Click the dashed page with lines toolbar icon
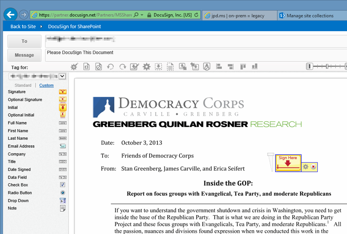Screen dimensions: 347x234 click(x=170, y=66)
